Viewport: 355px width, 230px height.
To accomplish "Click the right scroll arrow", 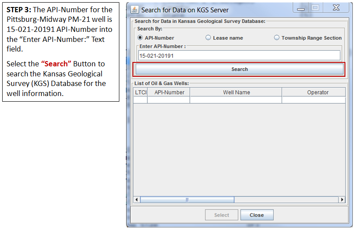I will coord(342,199).
